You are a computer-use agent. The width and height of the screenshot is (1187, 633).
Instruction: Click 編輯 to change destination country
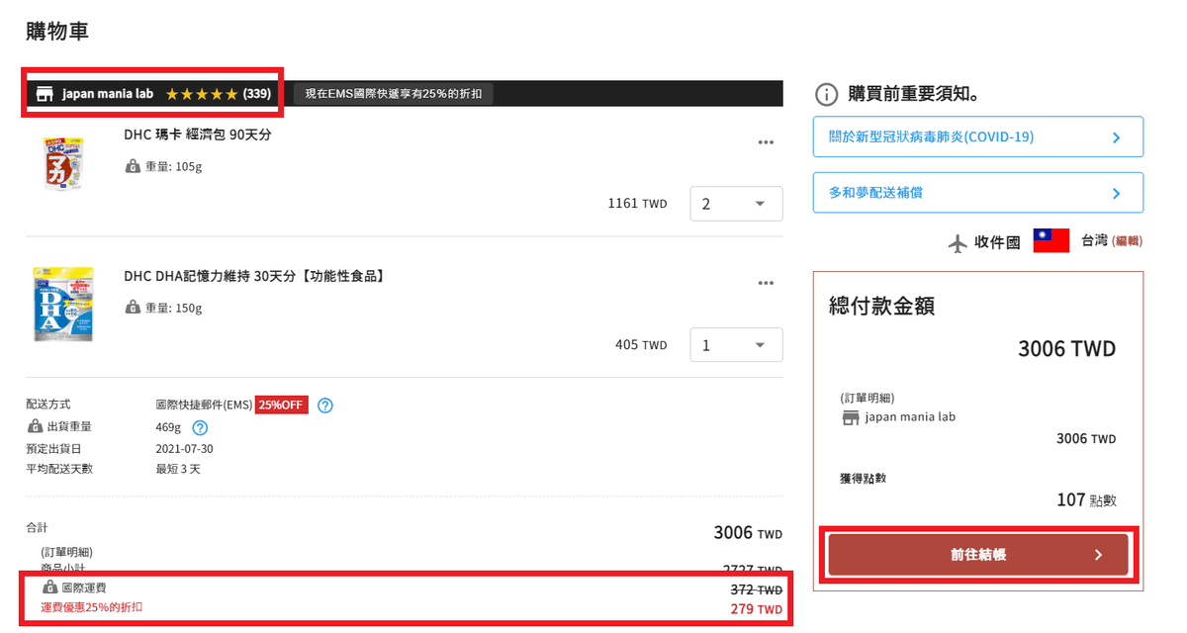1127,241
